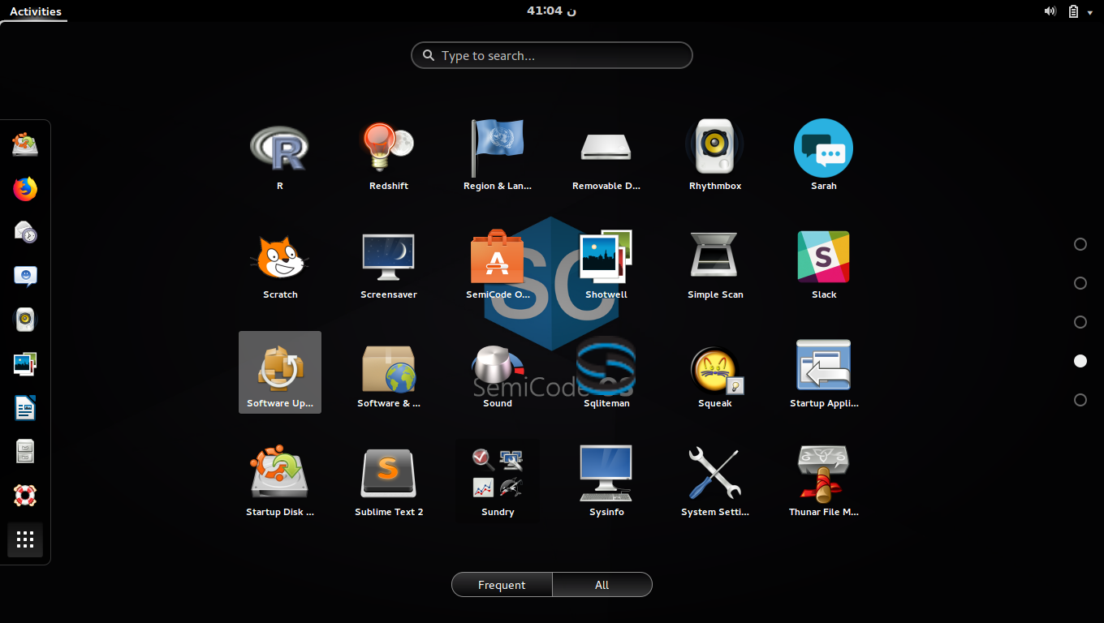Click the volume icon in top bar
1104x623 pixels.
point(1050,11)
